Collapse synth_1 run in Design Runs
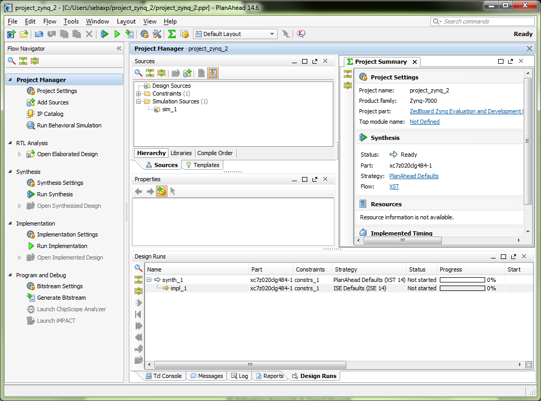 click(x=149, y=280)
